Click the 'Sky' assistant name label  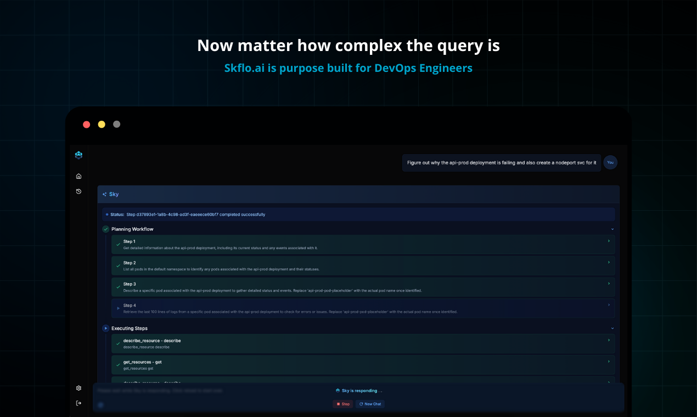pos(114,194)
